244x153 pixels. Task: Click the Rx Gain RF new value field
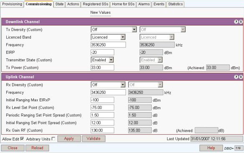[102, 130]
